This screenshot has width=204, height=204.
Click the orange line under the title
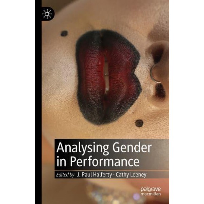(112, 170)
